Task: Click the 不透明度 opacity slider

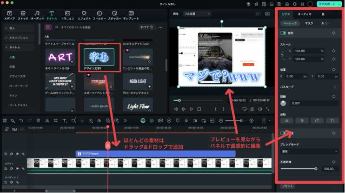Action: pos(299,169)
